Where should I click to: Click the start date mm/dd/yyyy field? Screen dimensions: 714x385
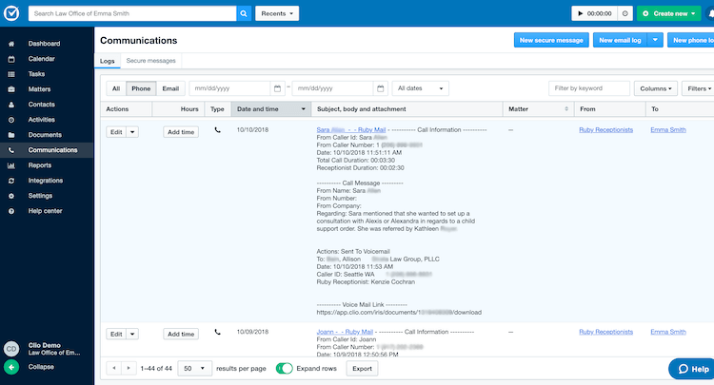(x=230, y=88)
